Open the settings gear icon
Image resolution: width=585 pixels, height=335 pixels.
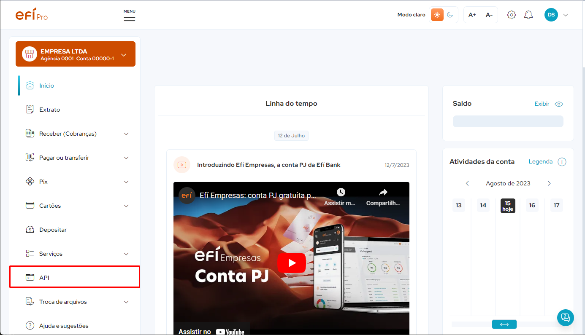511,14
